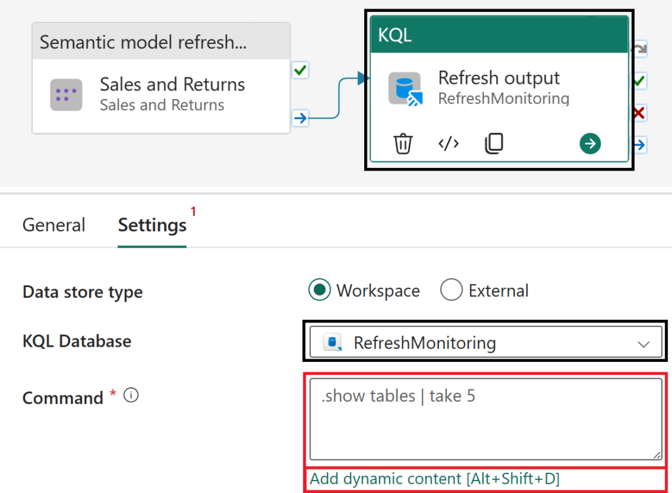Choose the Workspace data store type
The height and width of the screenshot is (493, 672).
click(319, 290)
